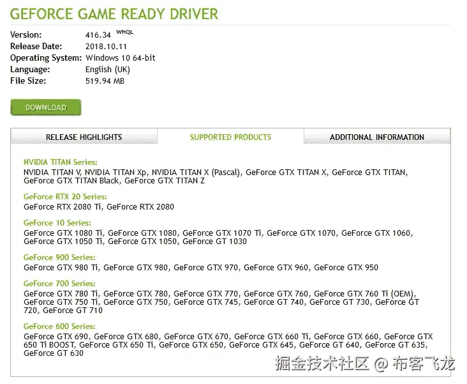Click the Version: label
The image size is (467, 384).
pos(26,35)
